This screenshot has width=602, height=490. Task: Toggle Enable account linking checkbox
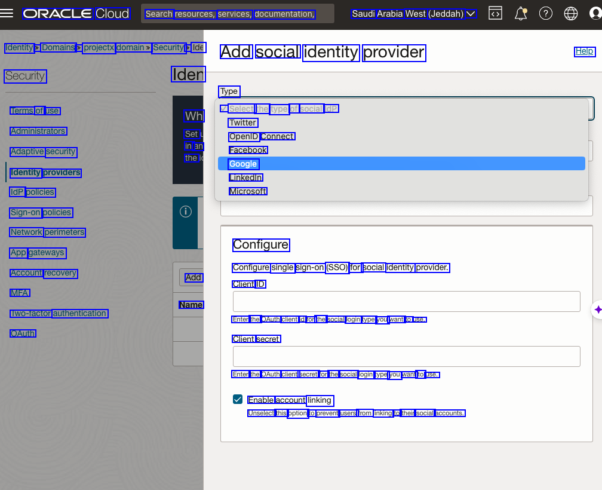[x=238, y=399]
